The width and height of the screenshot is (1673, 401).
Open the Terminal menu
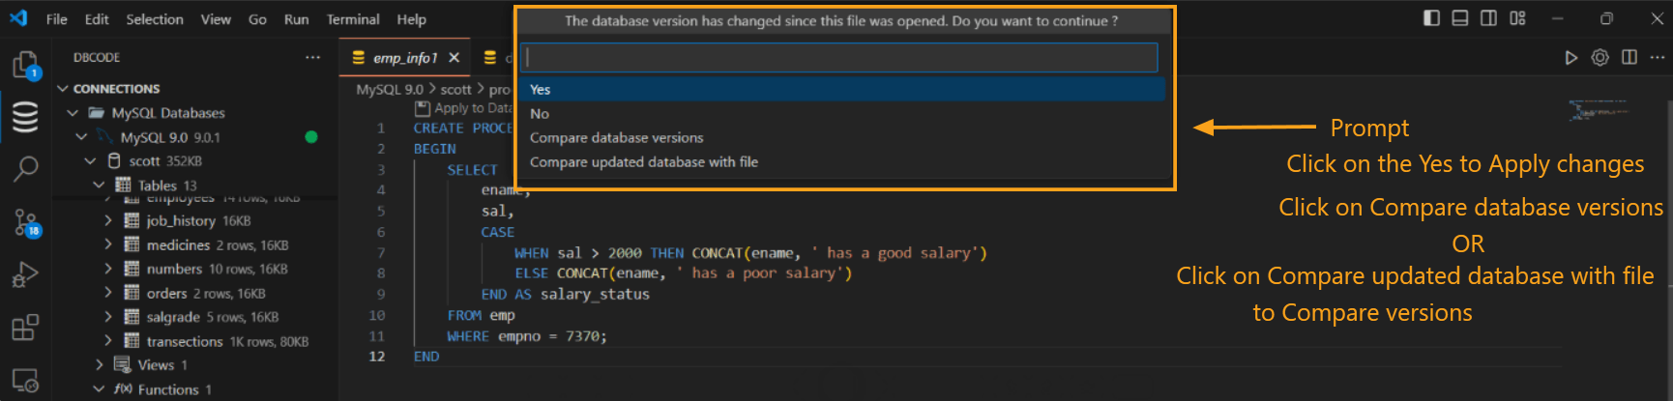(x=353, y=19)
